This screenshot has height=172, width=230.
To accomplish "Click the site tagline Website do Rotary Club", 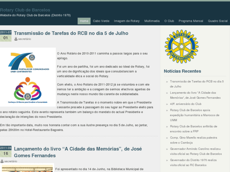I will pyautogui.click(x=35, y=15).
